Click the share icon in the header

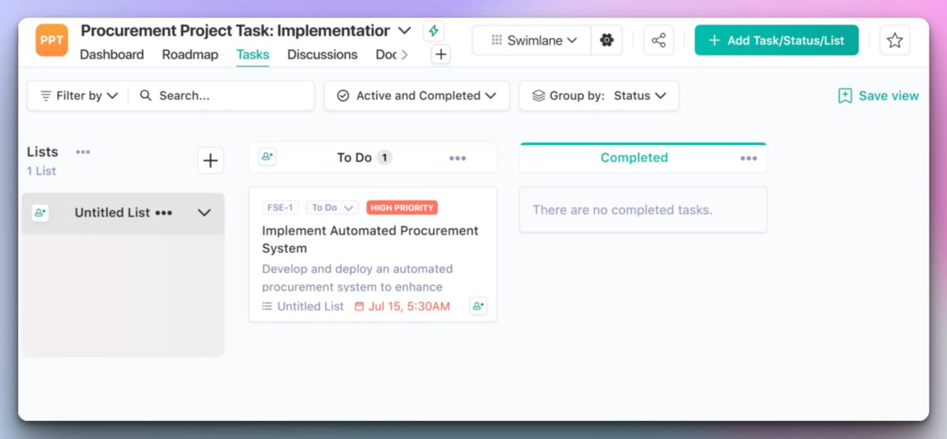click(x=658, y=40)
